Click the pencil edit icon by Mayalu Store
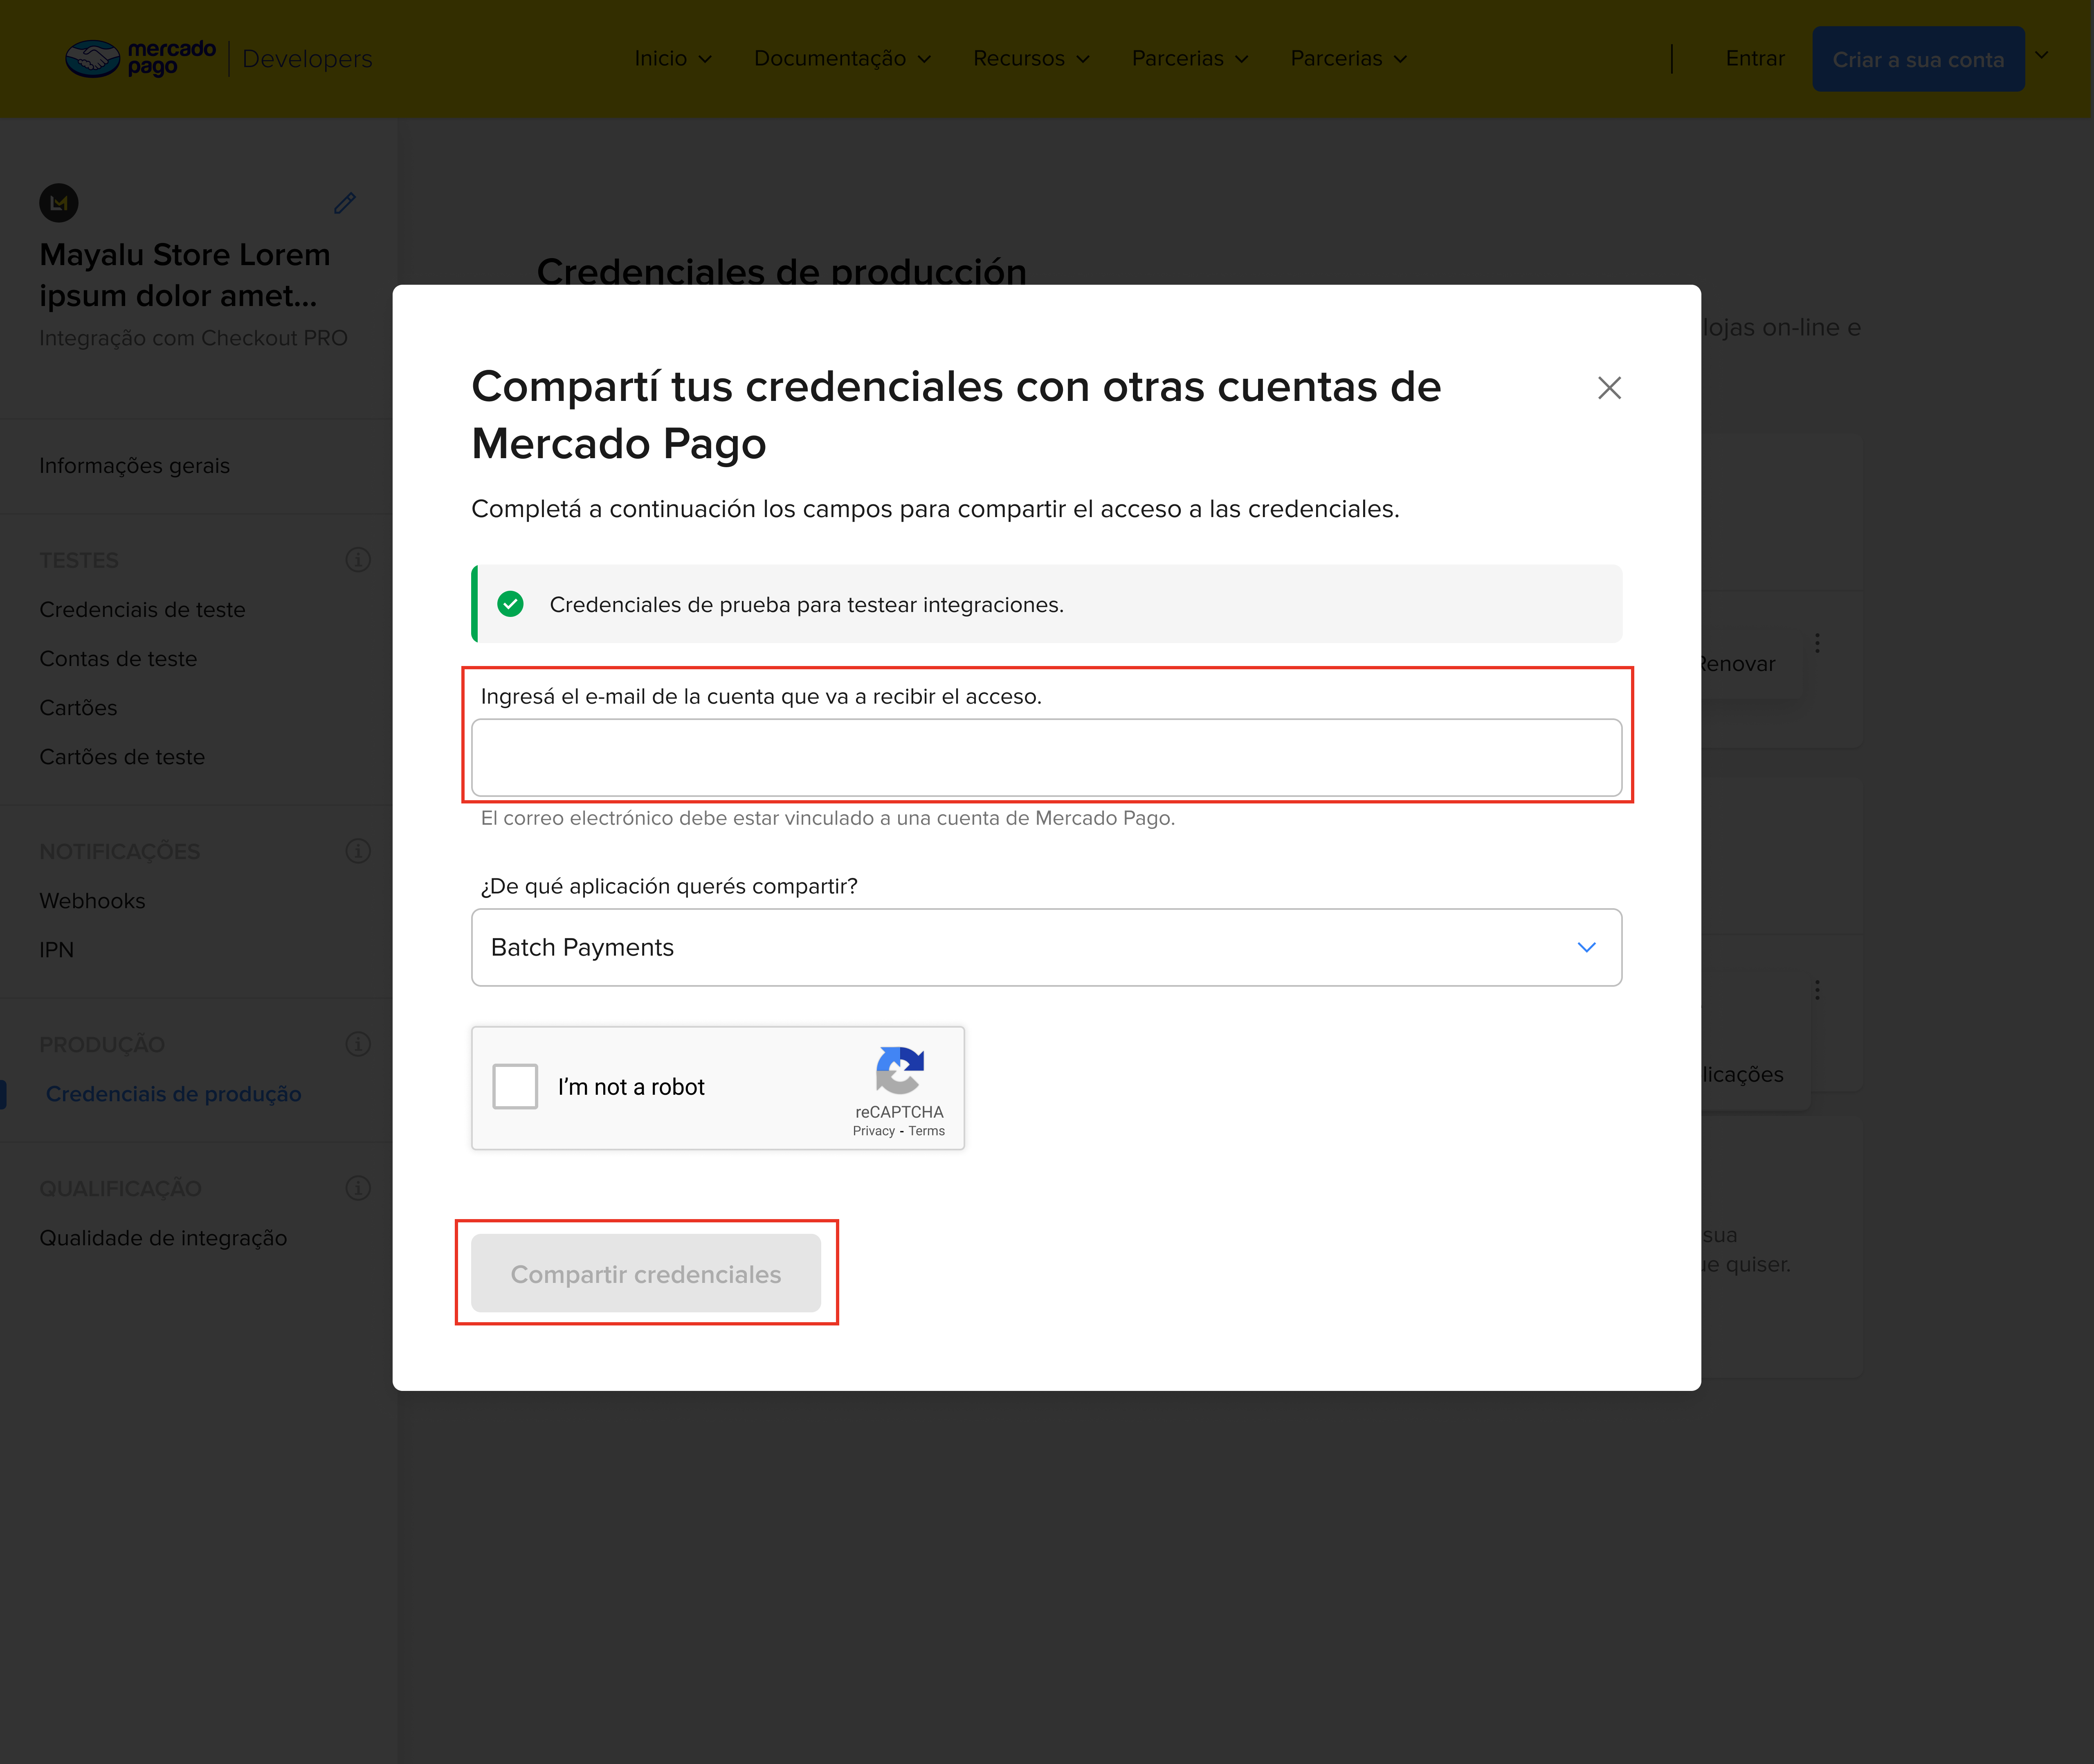This screenshot has width=2094, height=1764. coord(345,203)
